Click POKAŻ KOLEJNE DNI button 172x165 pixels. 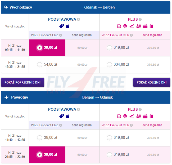pyautogui.click(x=152, y=82)
